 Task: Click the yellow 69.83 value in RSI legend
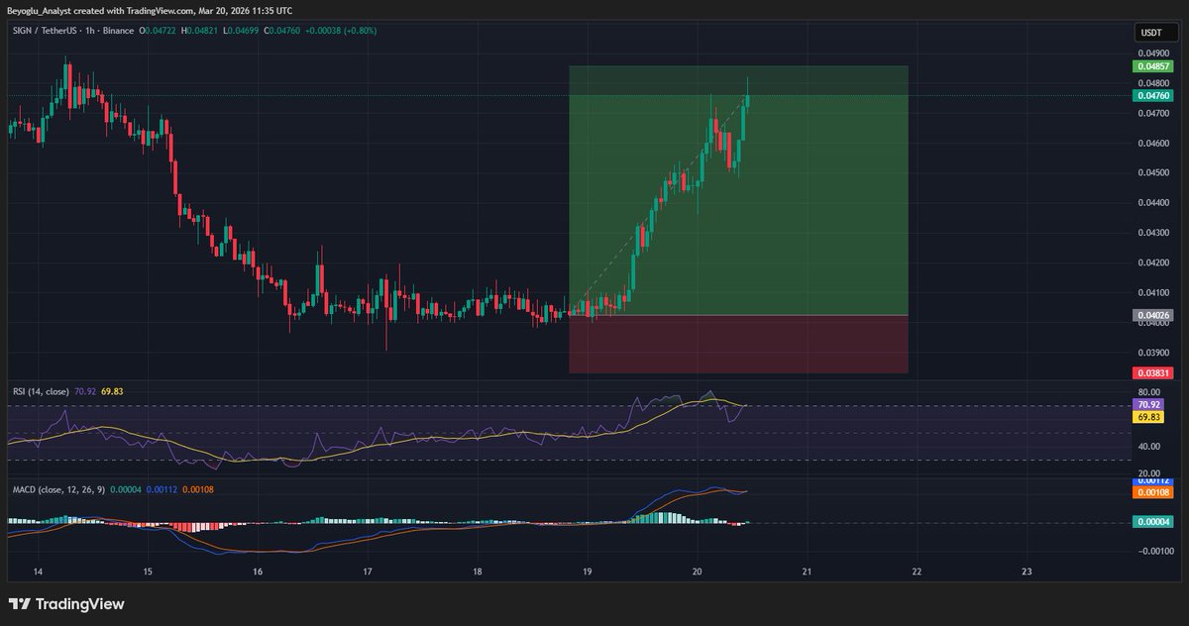(113, 391)
